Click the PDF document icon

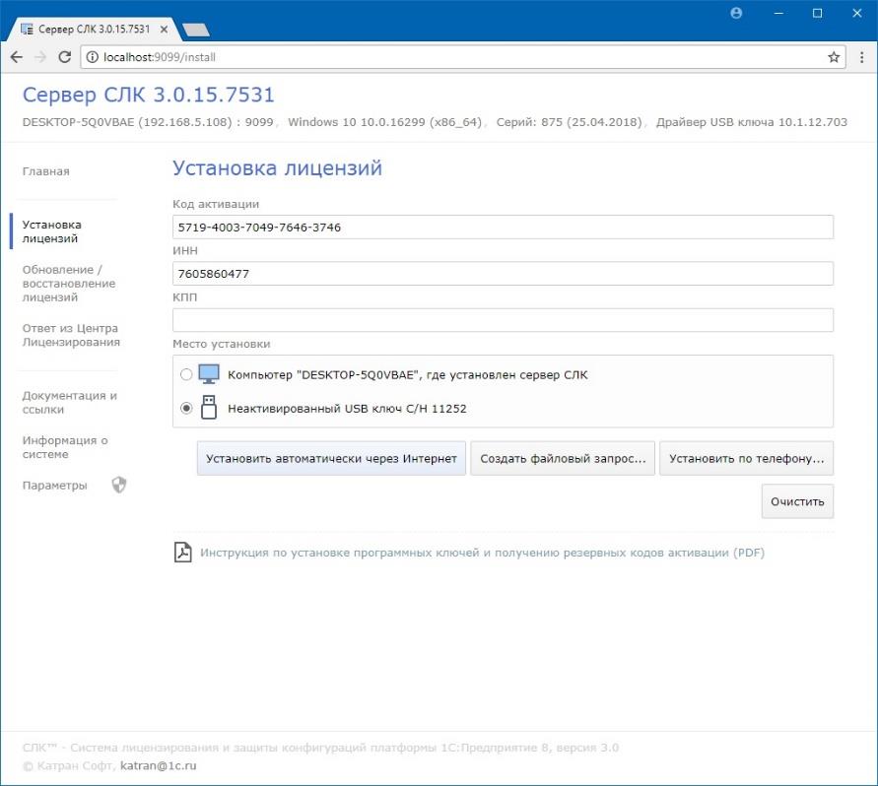point(182,552)
